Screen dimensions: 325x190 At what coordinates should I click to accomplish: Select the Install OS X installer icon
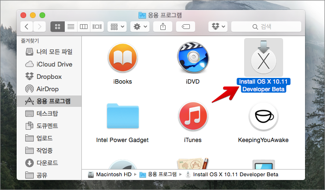point(264,57)
